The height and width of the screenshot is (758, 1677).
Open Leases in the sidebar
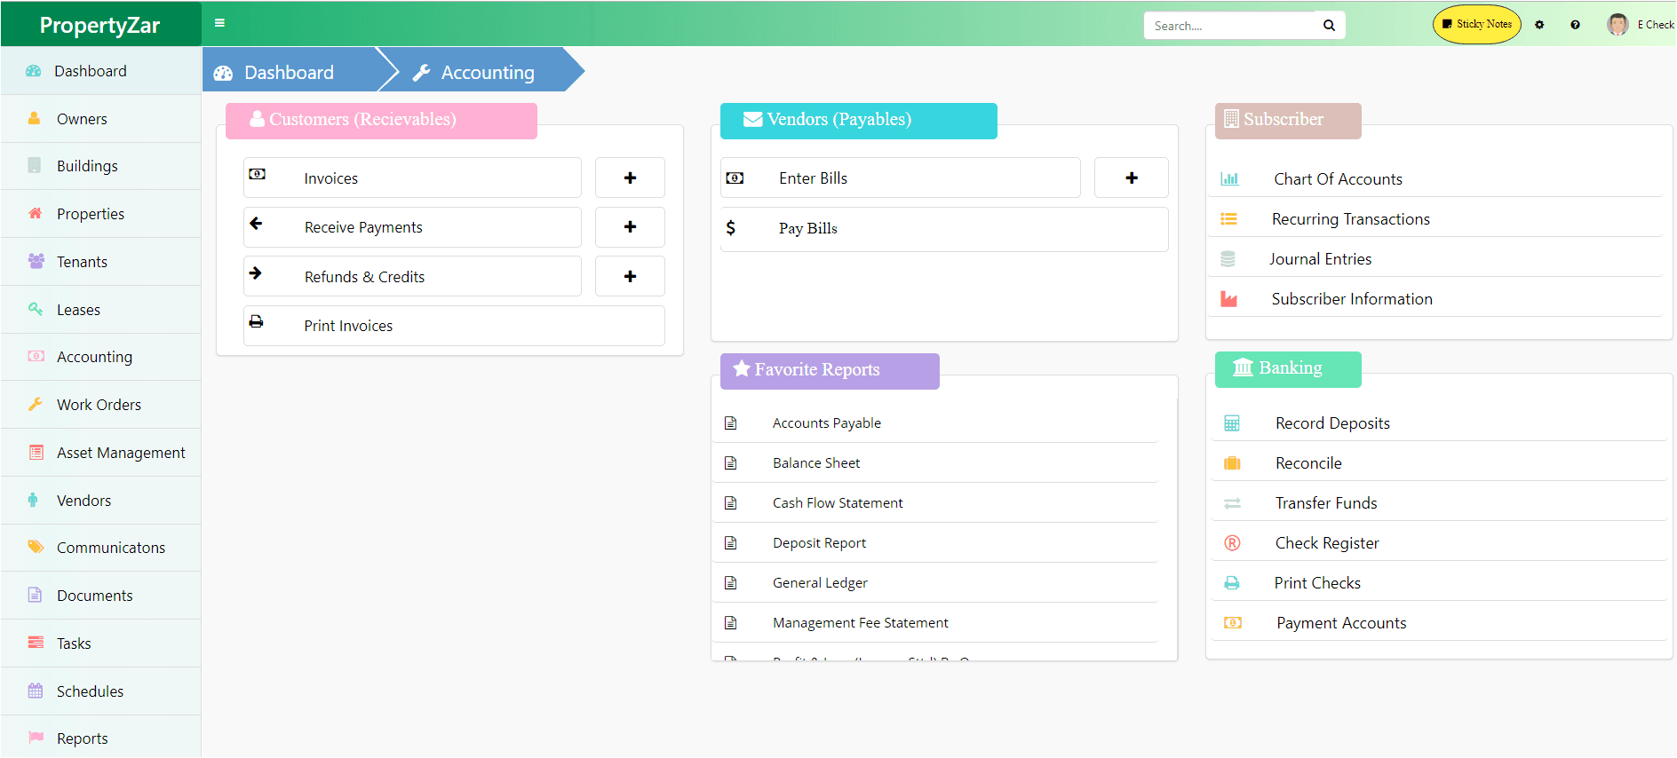coord(100,310)
